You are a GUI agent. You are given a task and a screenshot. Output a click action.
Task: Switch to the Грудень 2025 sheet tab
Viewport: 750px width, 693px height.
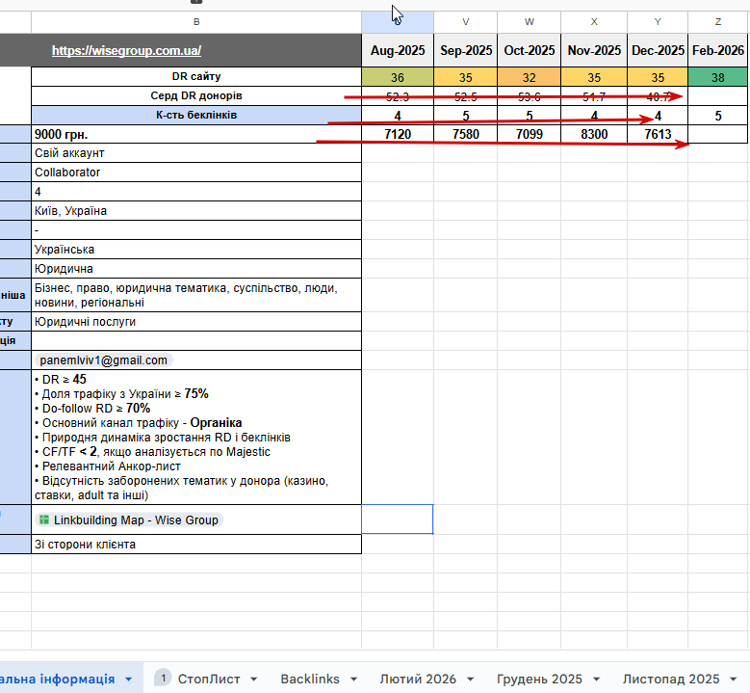539,679
